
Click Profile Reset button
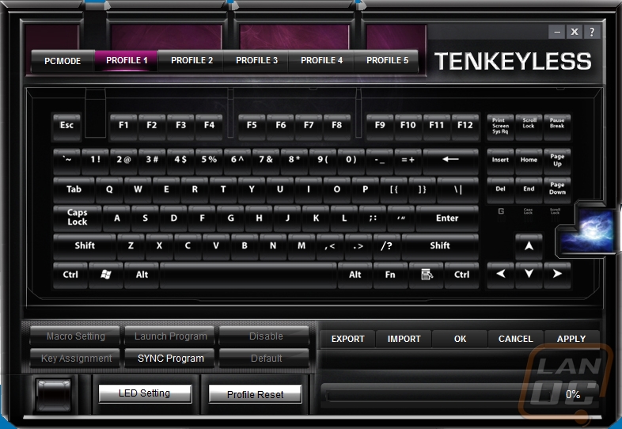point(255,394)
